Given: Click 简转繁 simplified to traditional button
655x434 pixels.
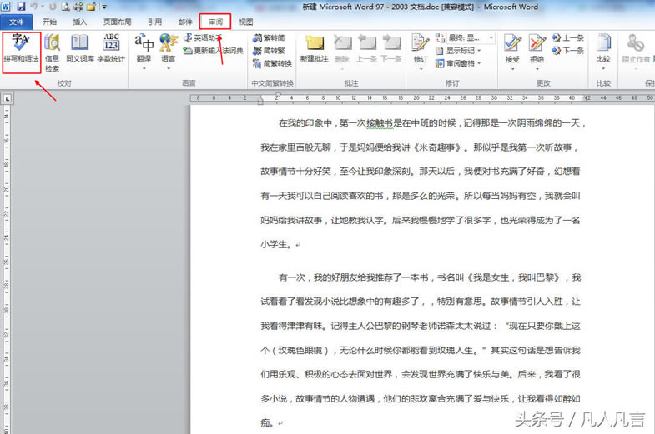Looking at the screenshot, I should coord(273,50).
